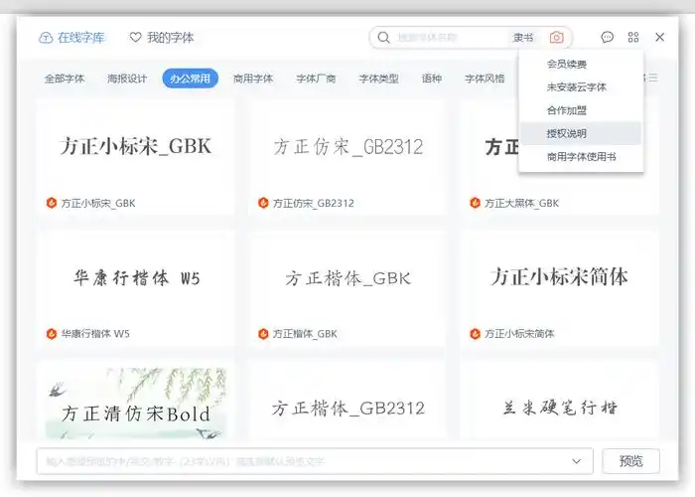Click the 隶书 search suggestion
Image resolution: width=695 pixels, height=497 pixels.
click(523, 38)
